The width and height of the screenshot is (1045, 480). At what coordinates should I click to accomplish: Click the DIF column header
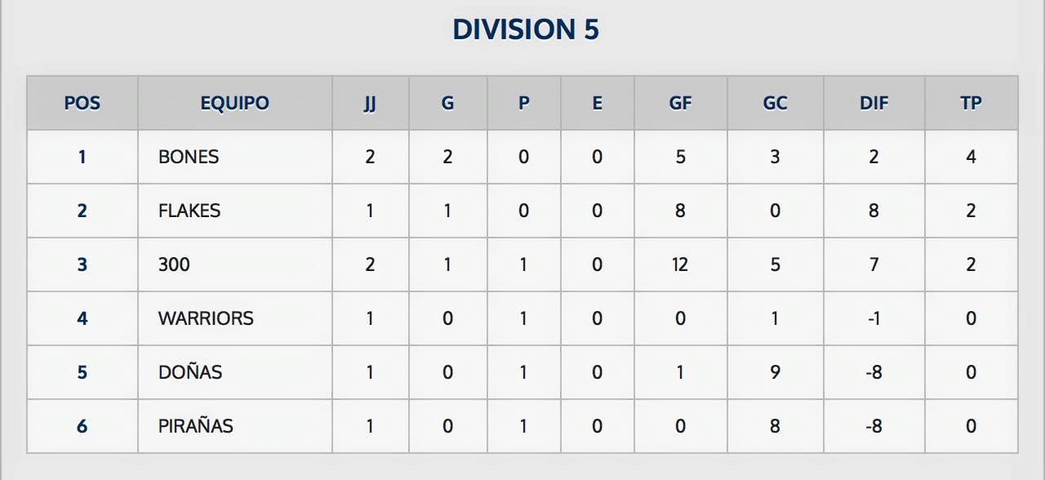coord(874,104)
